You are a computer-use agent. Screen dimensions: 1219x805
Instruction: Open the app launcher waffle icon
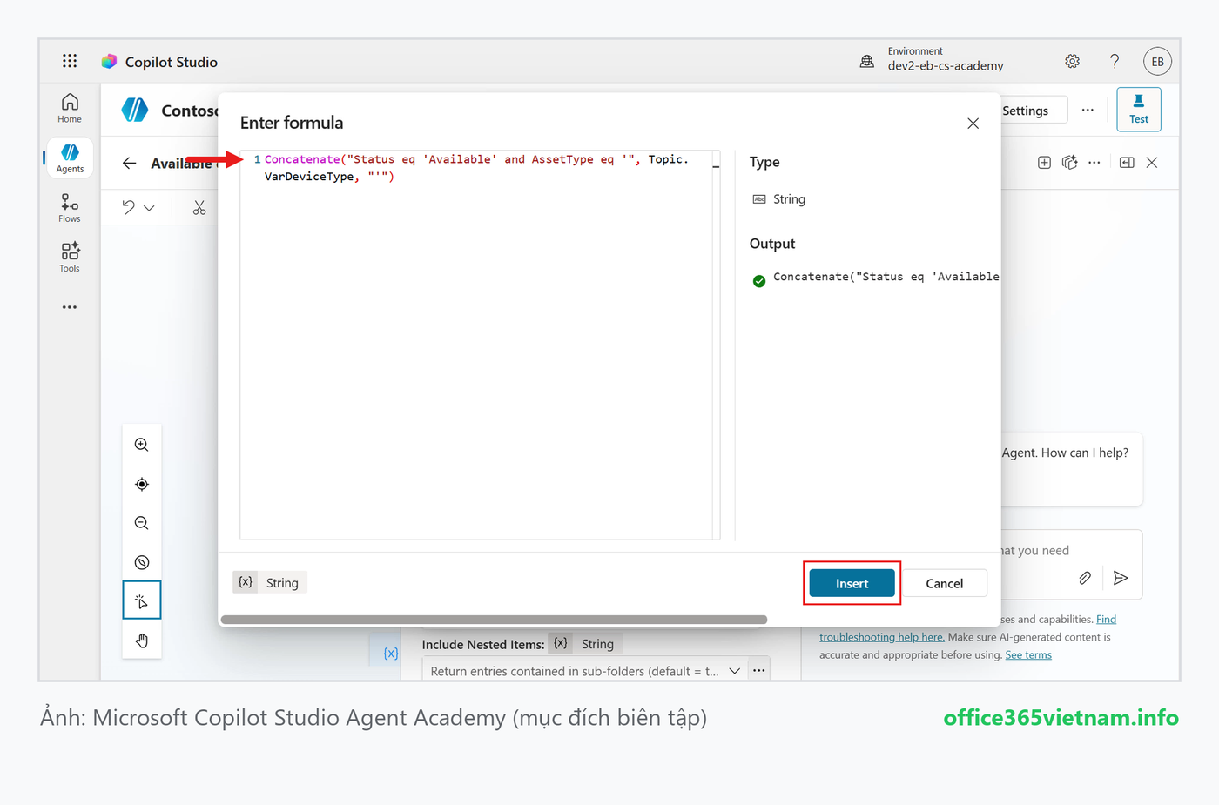(x=70, y=61)
